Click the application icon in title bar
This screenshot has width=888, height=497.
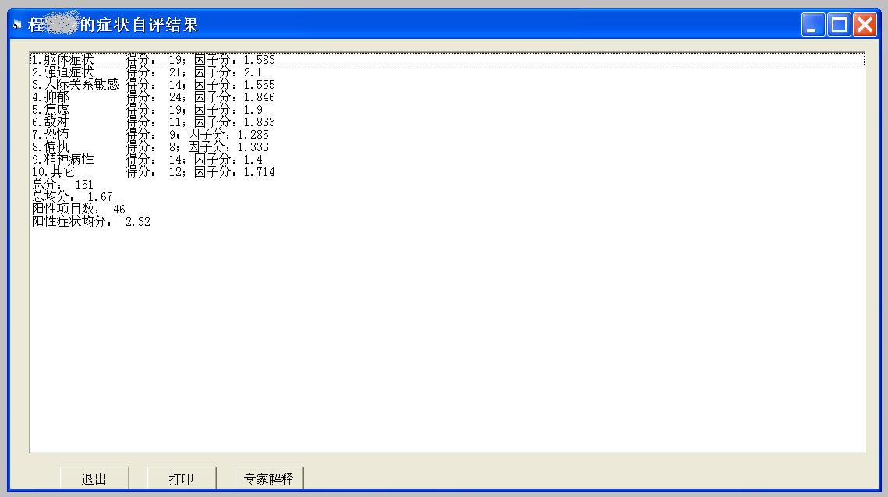(x=17, y=25)
